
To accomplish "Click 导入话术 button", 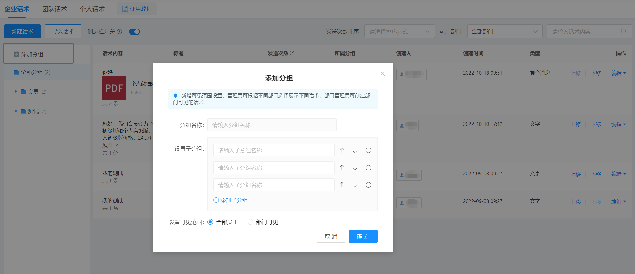I will 63,31.
